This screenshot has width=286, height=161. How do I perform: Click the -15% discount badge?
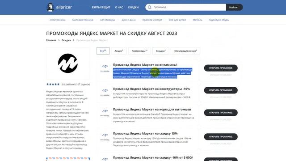coord(105,135)
